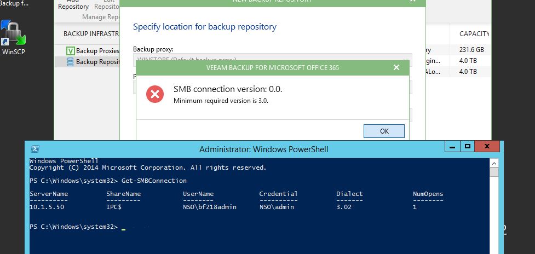The height and width of the screenshot is (254, 535).
Task: Click the Backup Proxies green V icon
Action: [x=70, y=51]
